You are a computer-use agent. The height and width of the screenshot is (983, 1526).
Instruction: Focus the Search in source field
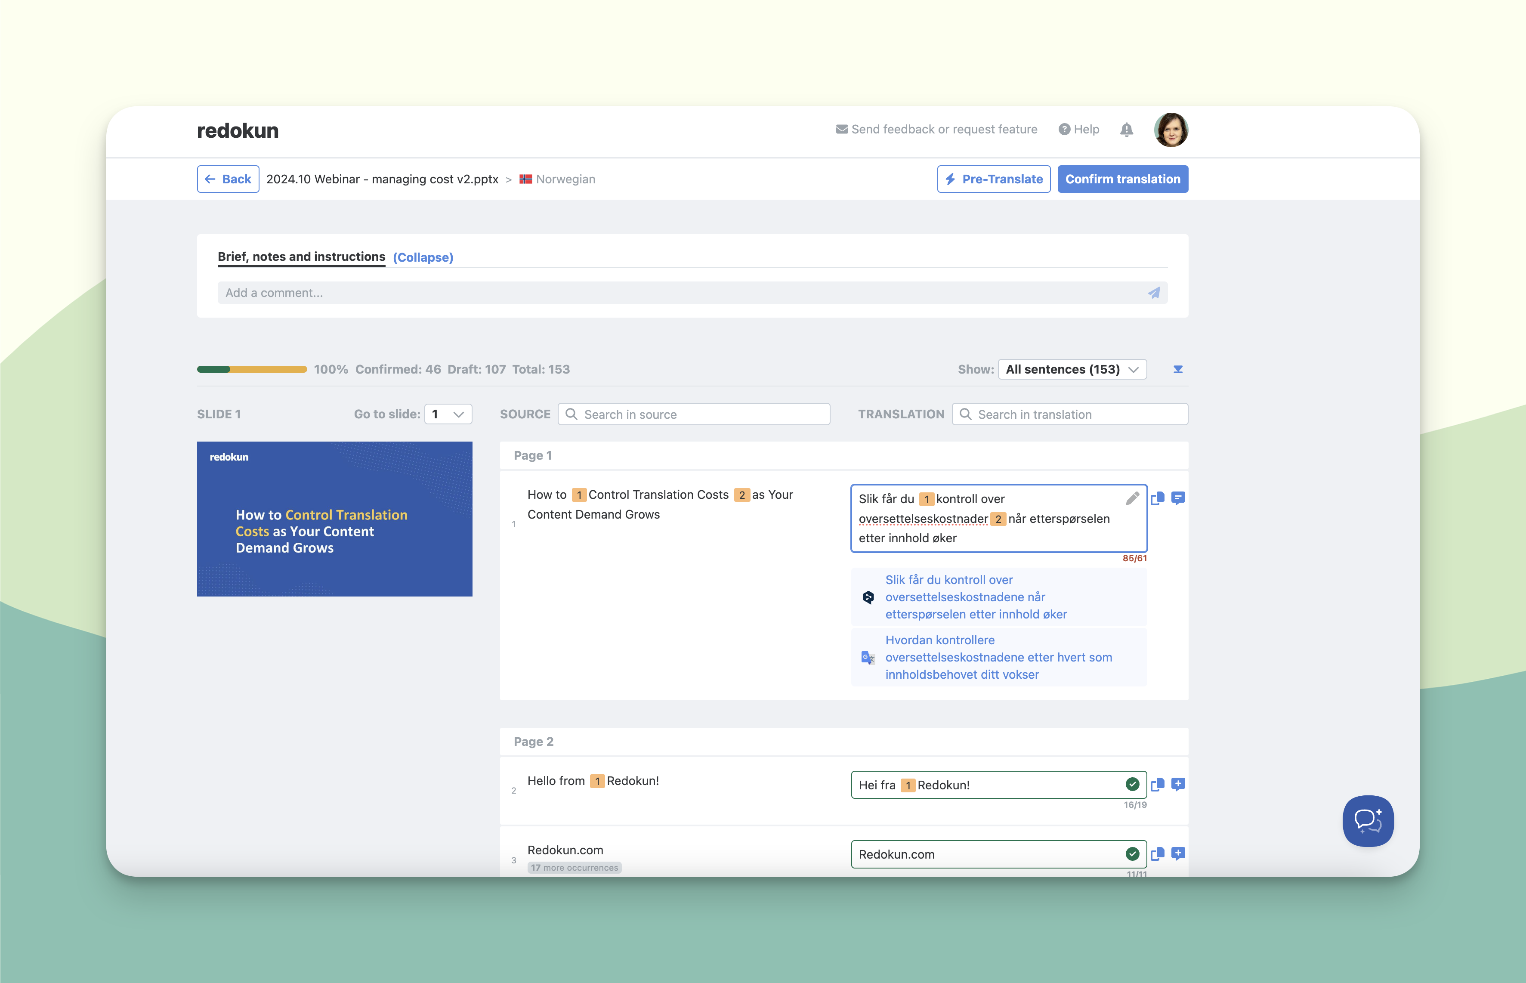(x=694, y=414)
